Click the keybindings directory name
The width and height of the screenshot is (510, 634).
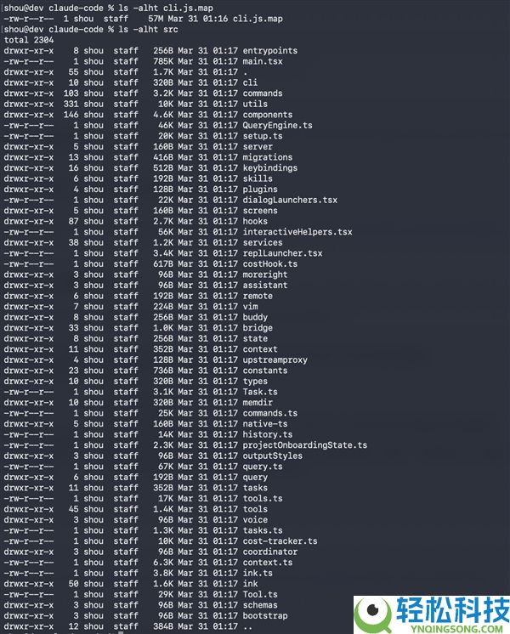coord(270,167)
